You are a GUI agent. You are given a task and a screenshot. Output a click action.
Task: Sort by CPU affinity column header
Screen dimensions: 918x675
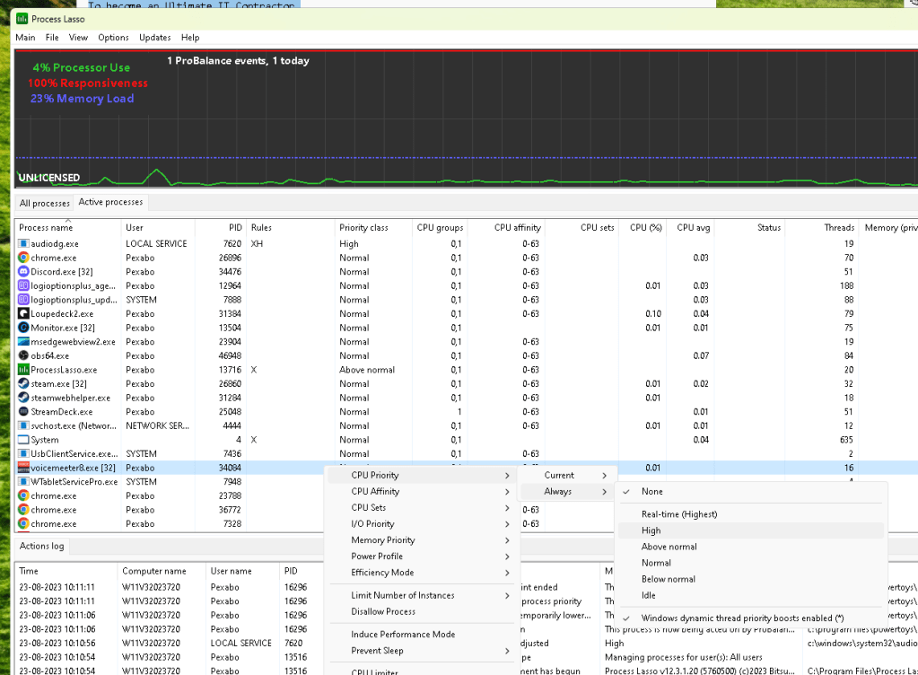pos(506,228)
